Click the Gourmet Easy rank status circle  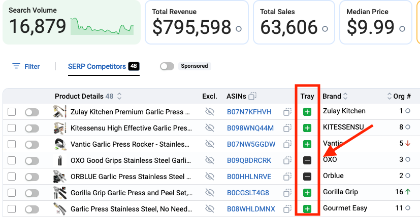408,208
